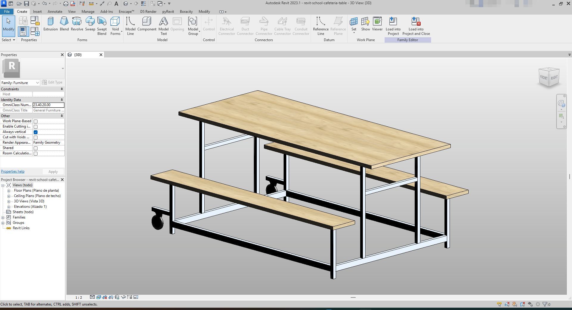Select the Extrusion tool
572x310 pixels.
point(50,24)
